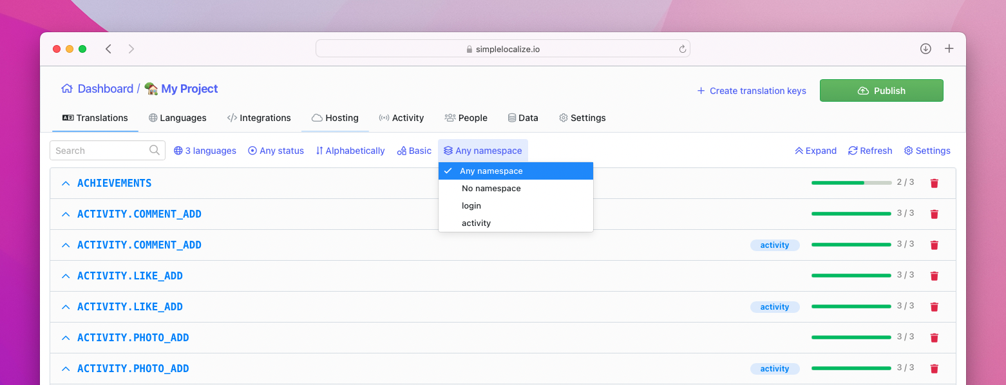Click the ACHIEVEMENTS key name
The width and height of the screenshot is (1006, 385).
click(114, 183)
